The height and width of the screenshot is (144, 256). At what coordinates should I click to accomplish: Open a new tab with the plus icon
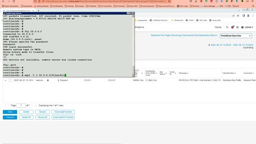tap(38, 10)
